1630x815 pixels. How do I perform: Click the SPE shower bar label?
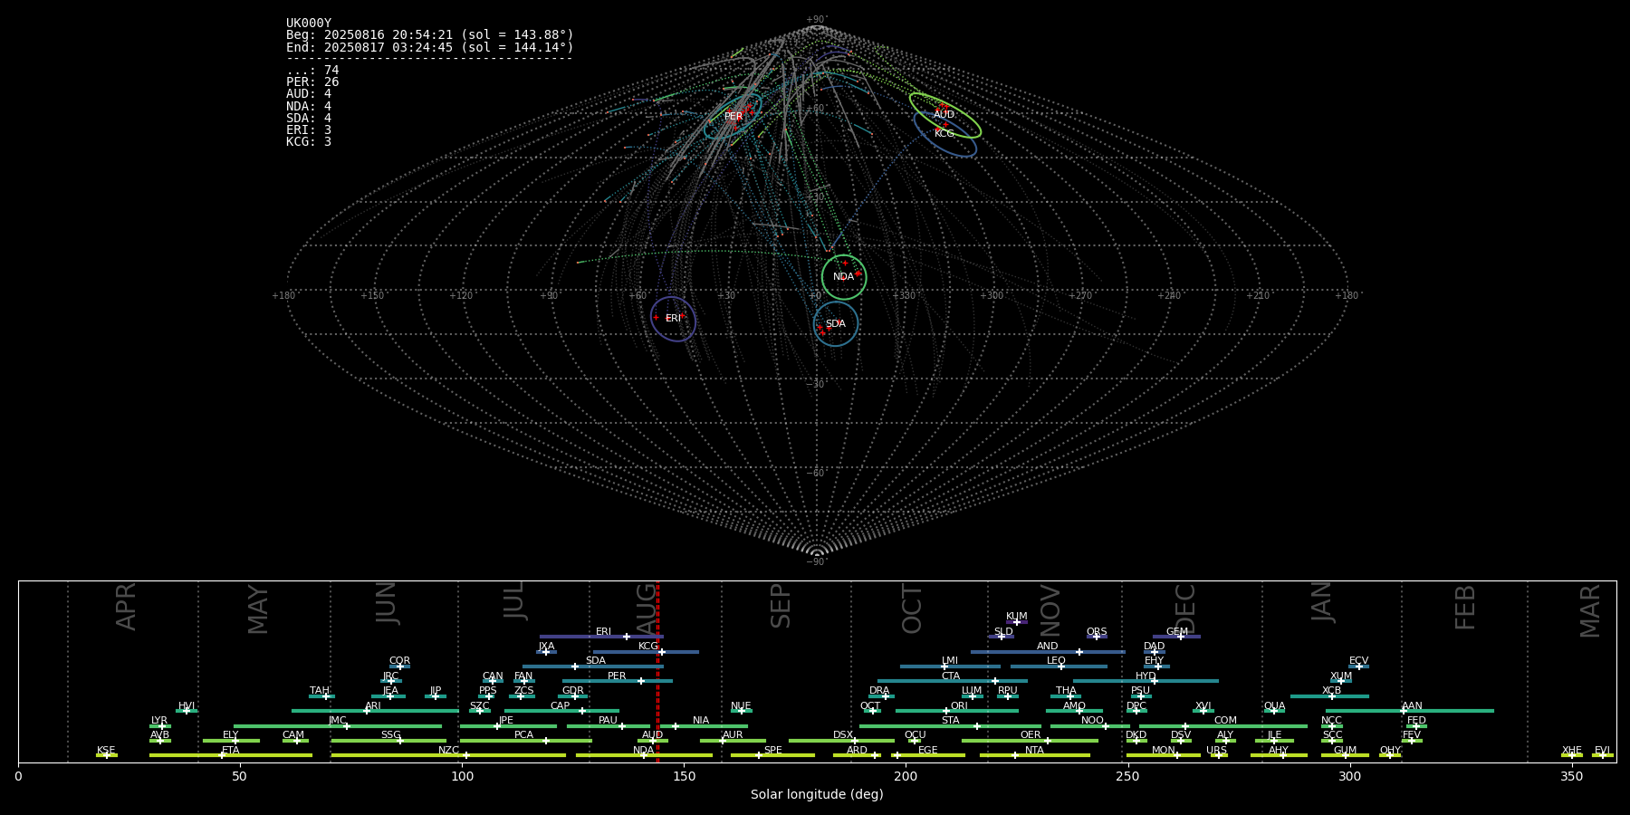tap(772, 751)
